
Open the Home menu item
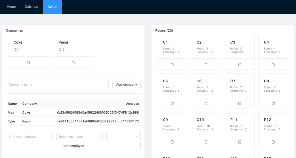[11, 7]
